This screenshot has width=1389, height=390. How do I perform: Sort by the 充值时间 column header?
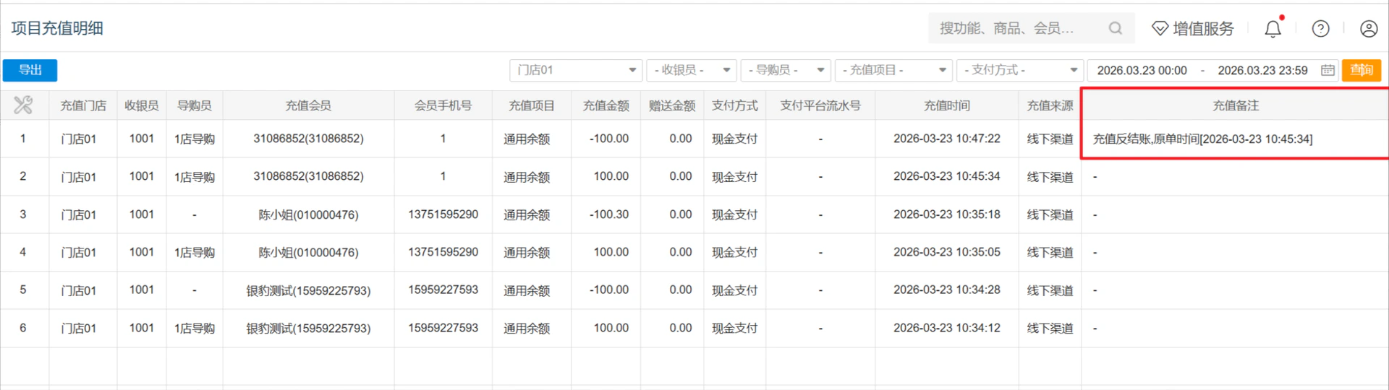(x=946, y=105)
